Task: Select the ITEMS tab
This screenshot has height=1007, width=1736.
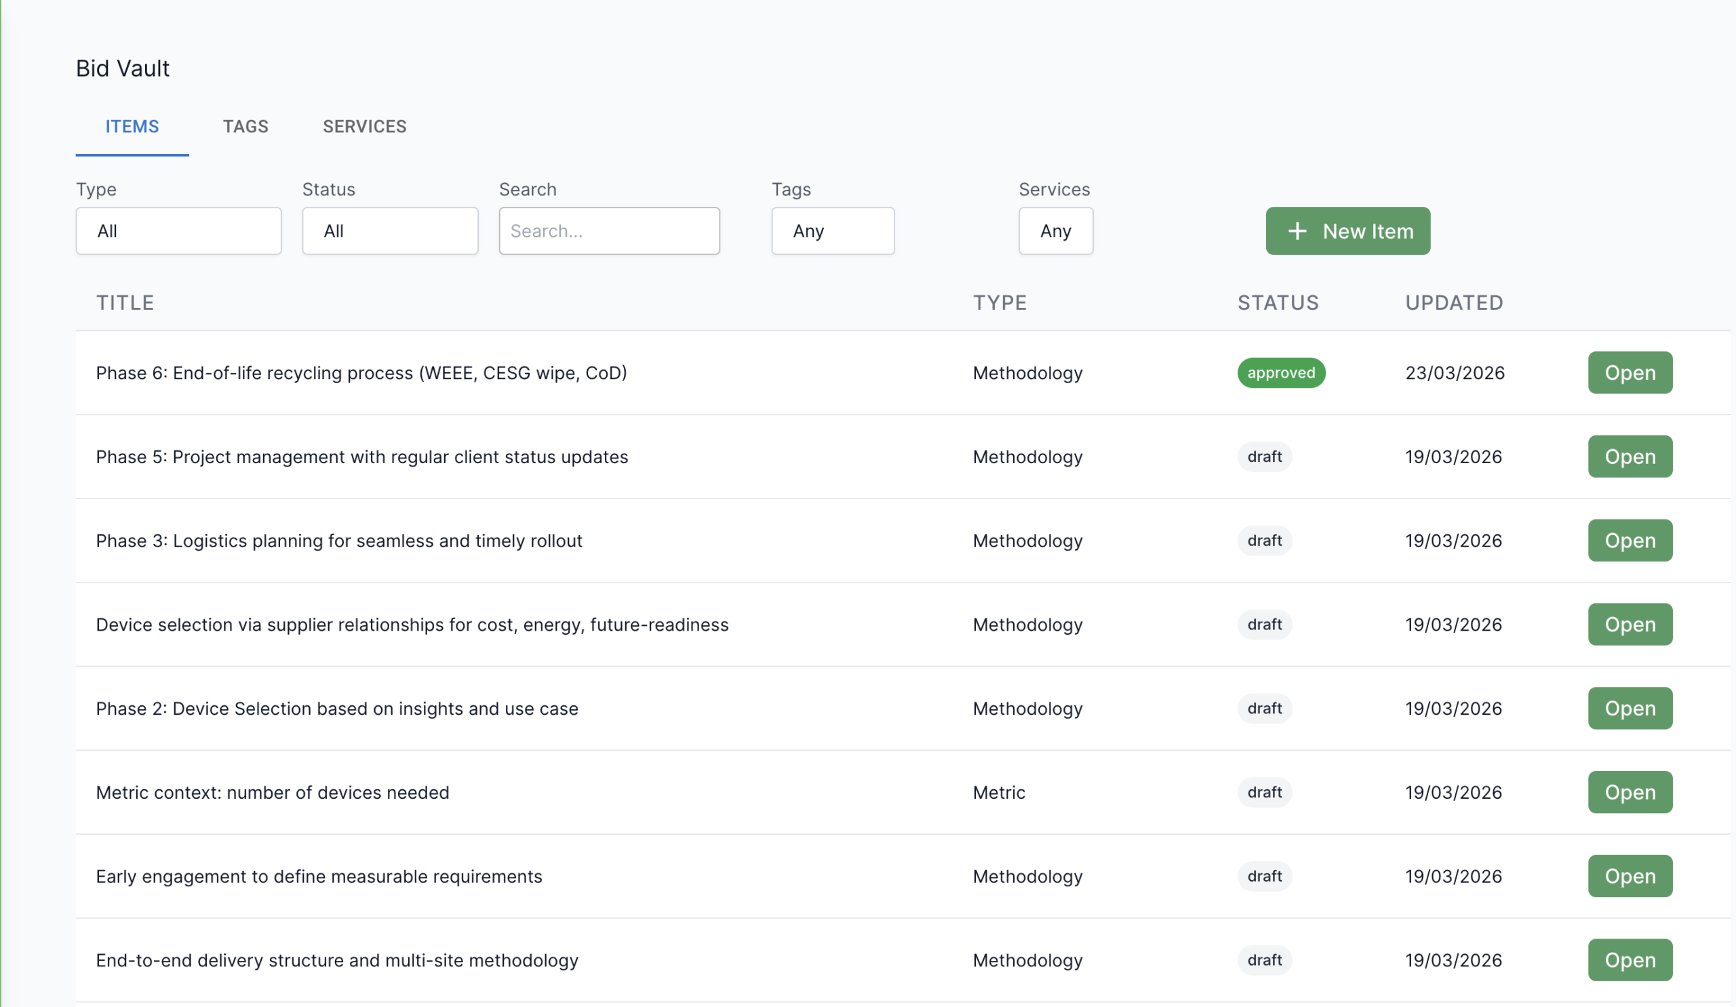Action: pyautogui.click(x=132, y=127)
